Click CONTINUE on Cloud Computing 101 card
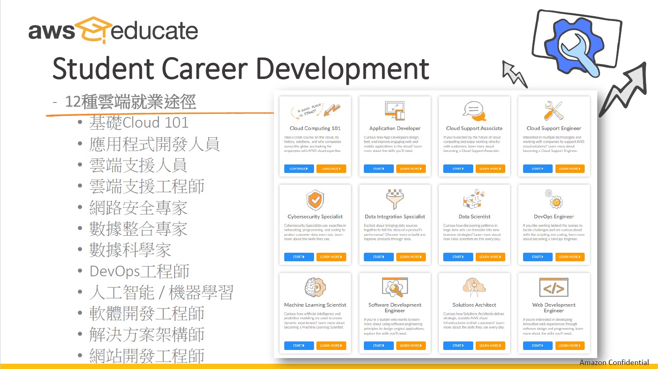Image resolution: width=658 pixels, height=369 pixels. 299,169
